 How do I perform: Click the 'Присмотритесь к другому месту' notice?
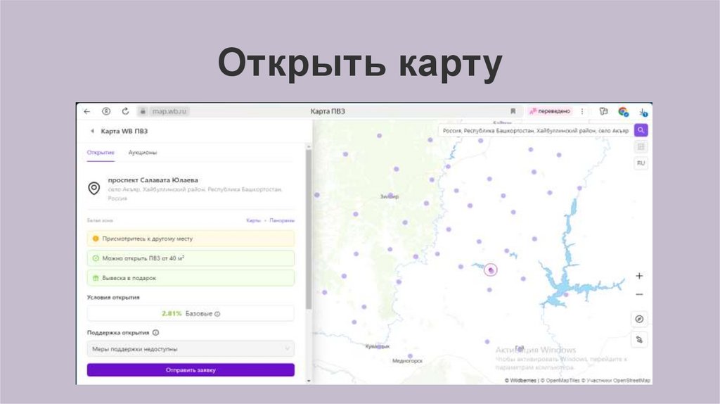point(191,239)
